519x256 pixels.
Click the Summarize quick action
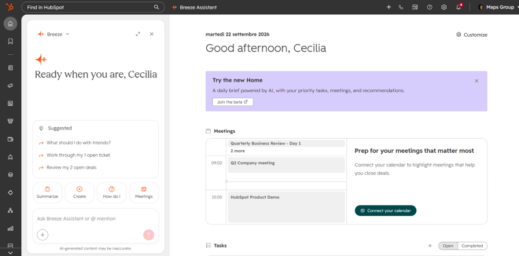tap(47, 193)
